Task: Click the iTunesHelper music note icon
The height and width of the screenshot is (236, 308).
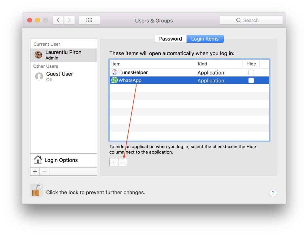Action: 114,72
